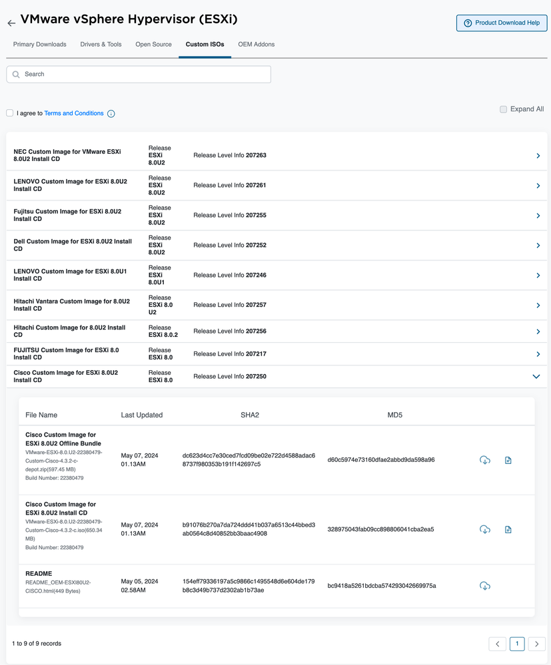View document icon for Cisco Install CD
This screenshot has height=665, width=551.
(508, 529)
